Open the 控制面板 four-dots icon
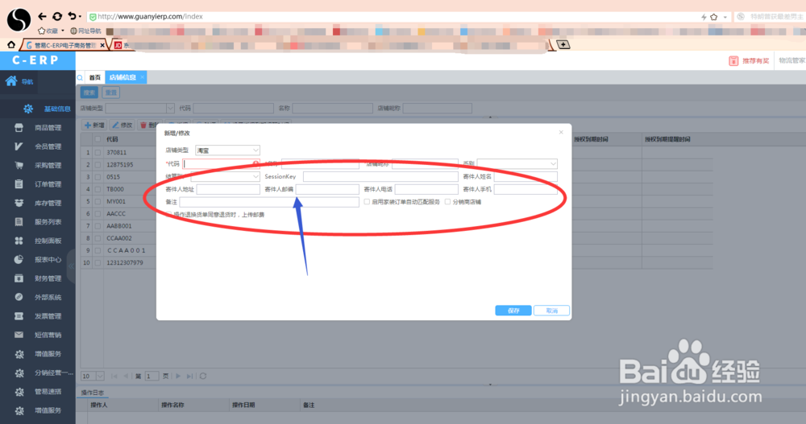 click(19, 241)
